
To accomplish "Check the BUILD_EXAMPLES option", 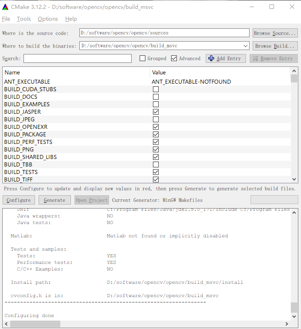I will [156, 105].
